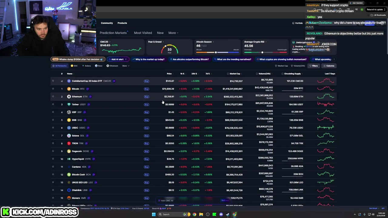Open the Portfolio link

(297, 23)
